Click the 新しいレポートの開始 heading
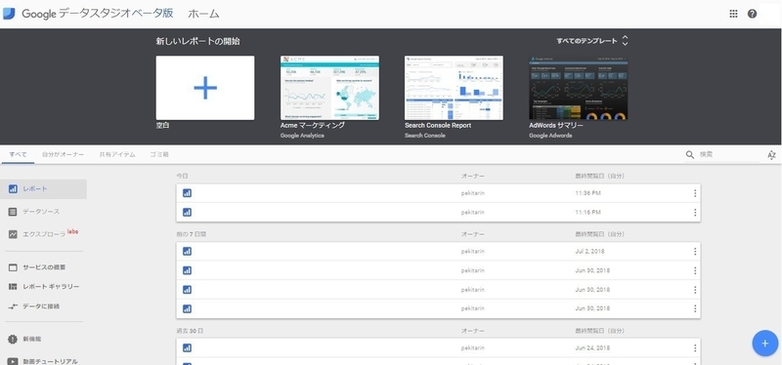Screen dimensions: 782x365 (198, 41)
